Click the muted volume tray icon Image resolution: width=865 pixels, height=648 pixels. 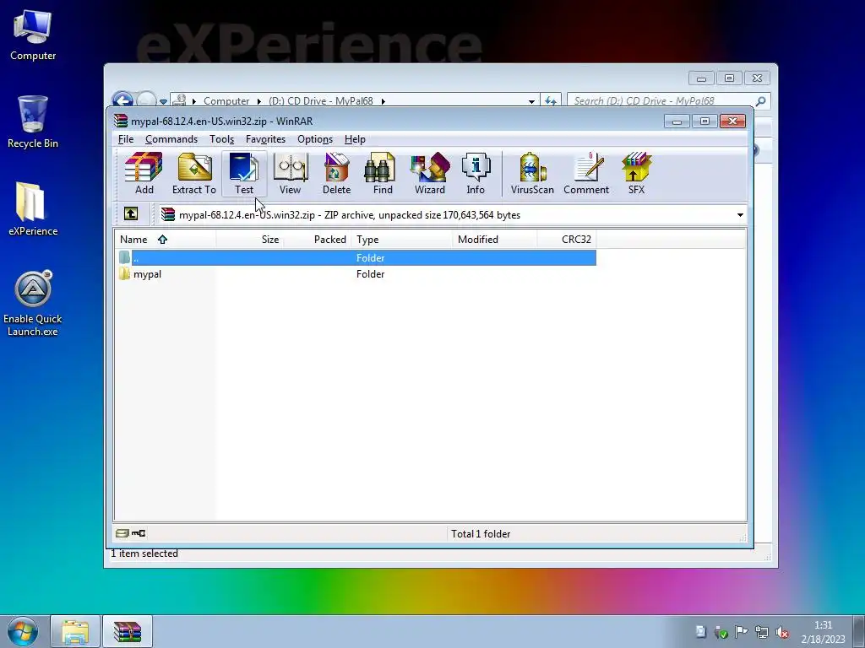781,632
